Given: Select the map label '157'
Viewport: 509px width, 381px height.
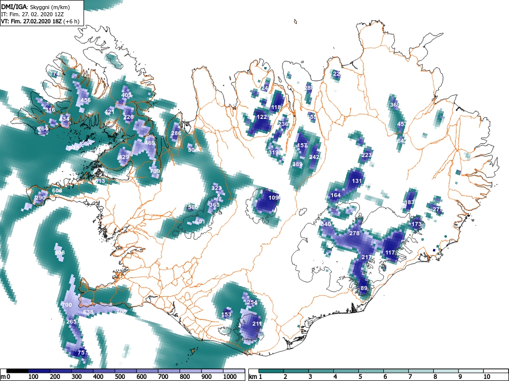Looking at the screenshot, I should click(302, 145).
